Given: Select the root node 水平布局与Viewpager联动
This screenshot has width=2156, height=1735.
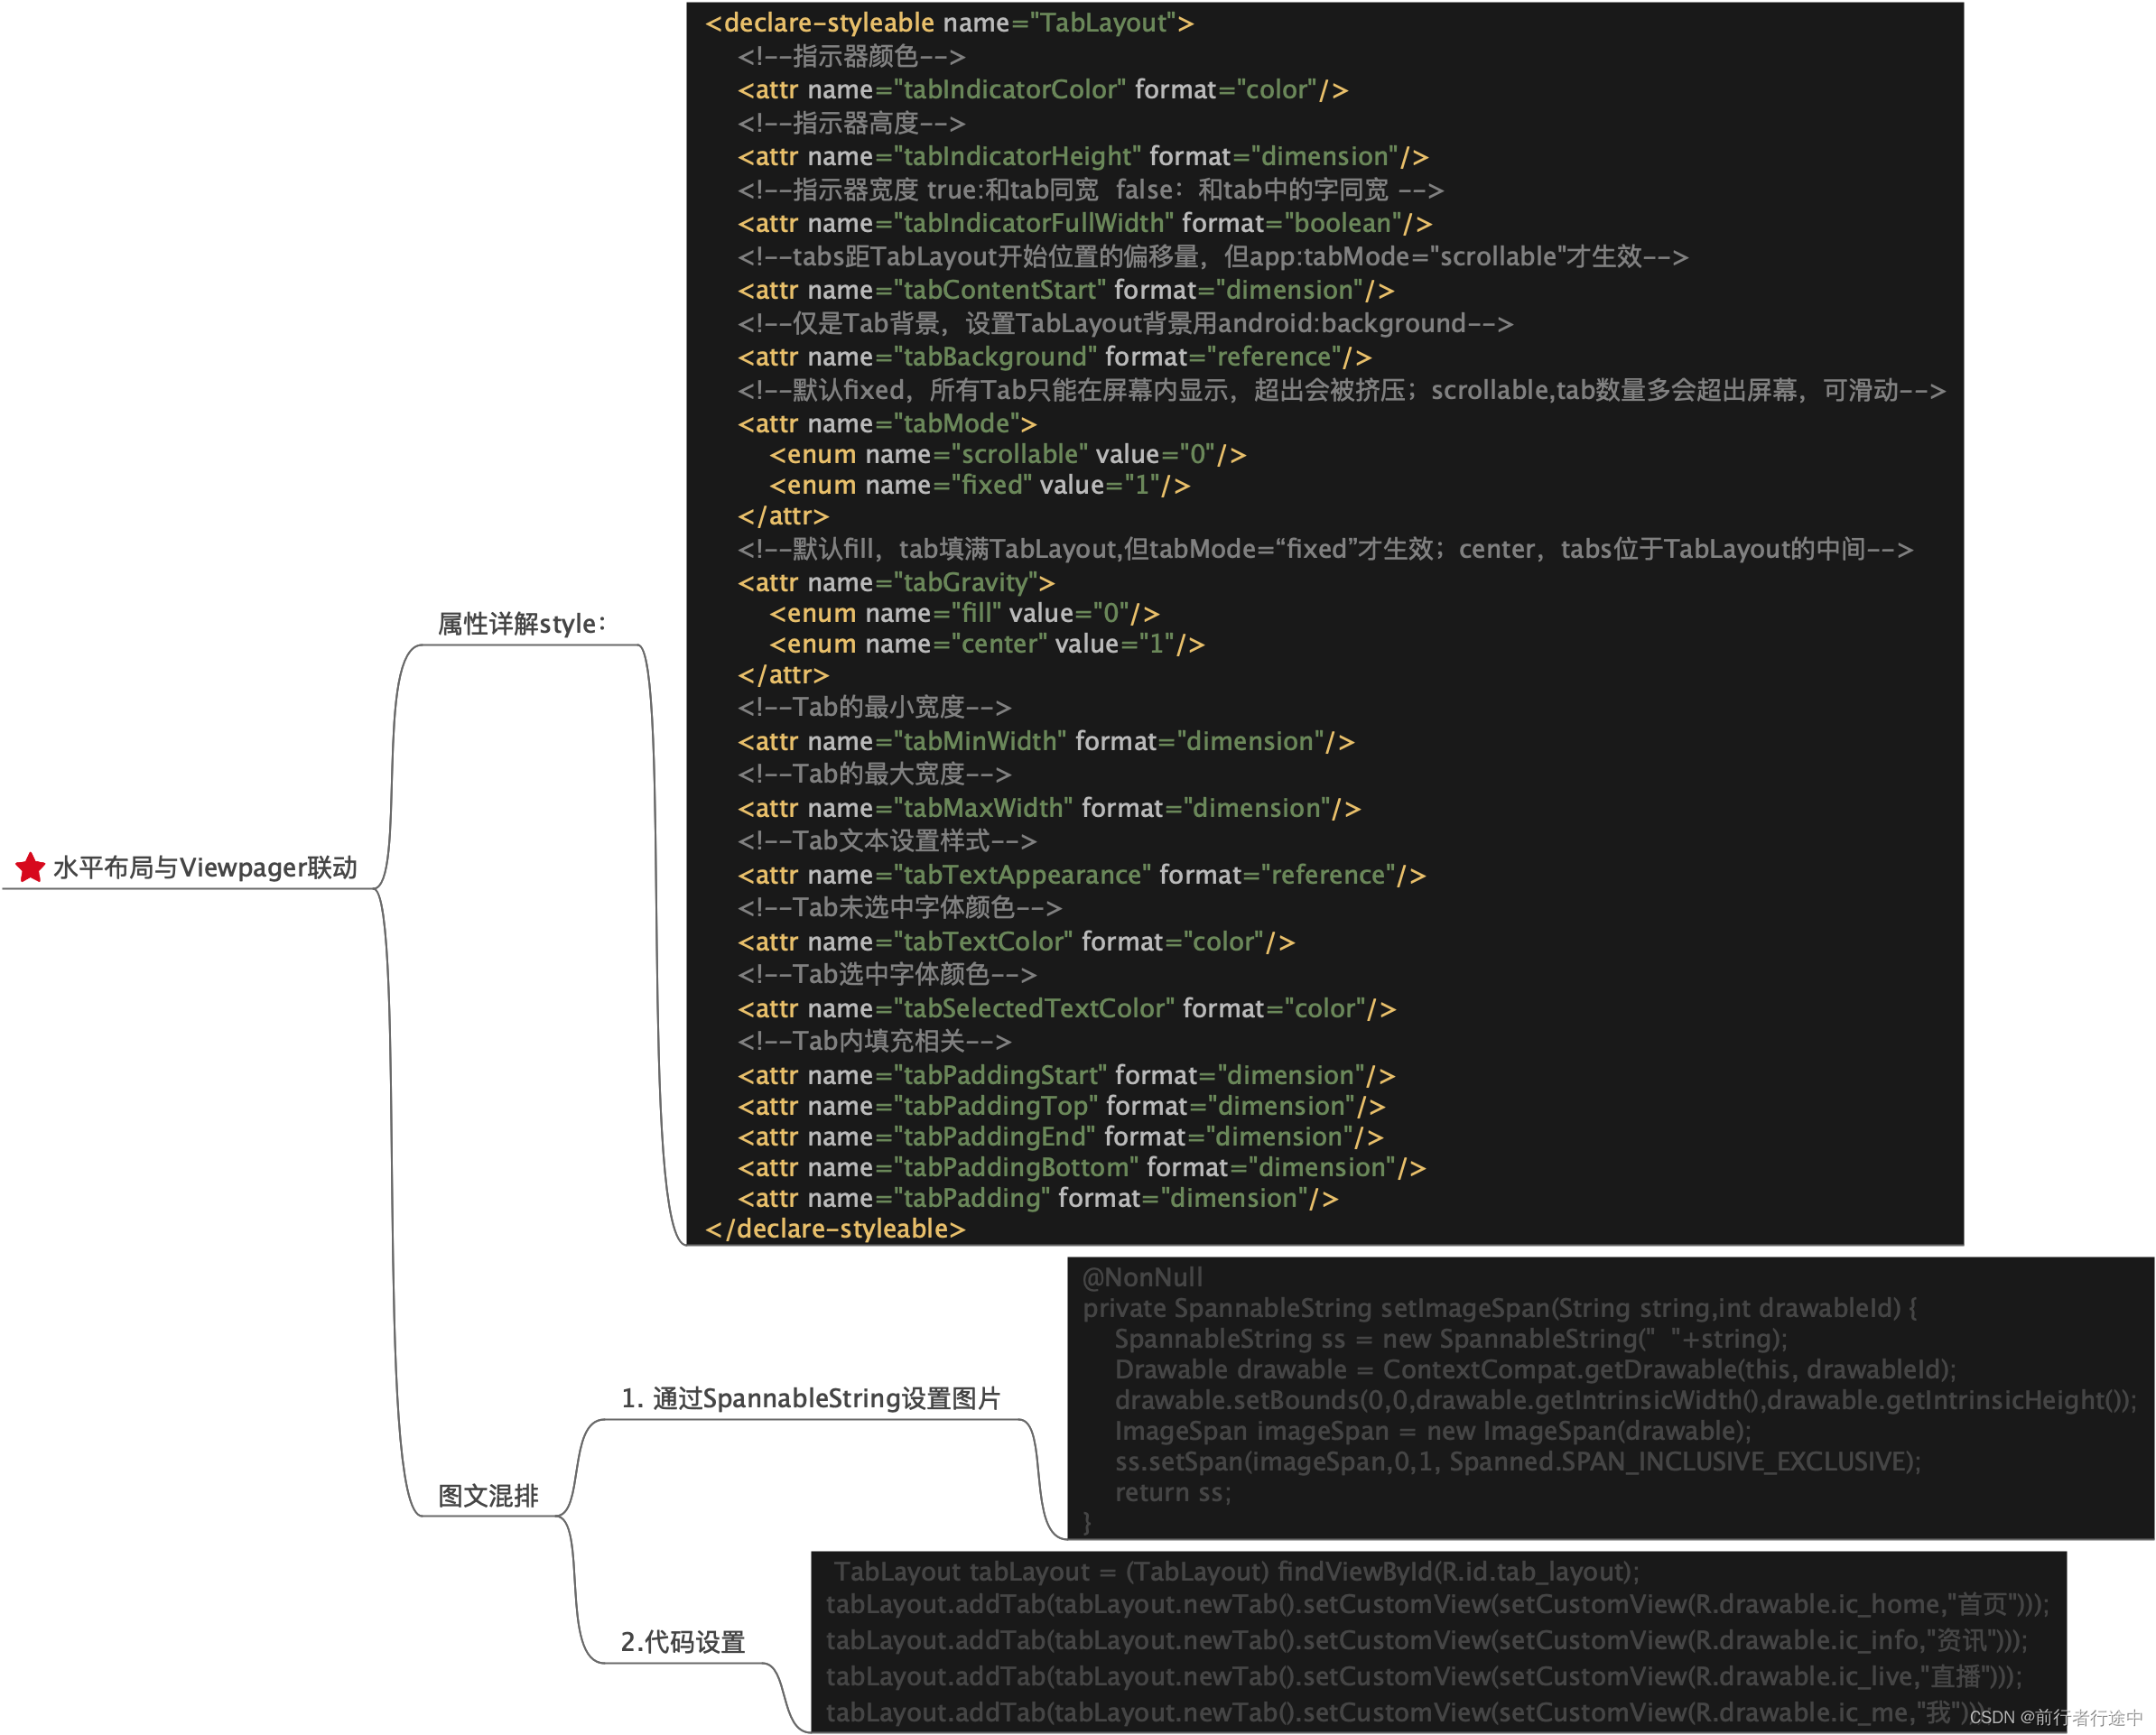Looking at the screenshot, I should (205, 867).
